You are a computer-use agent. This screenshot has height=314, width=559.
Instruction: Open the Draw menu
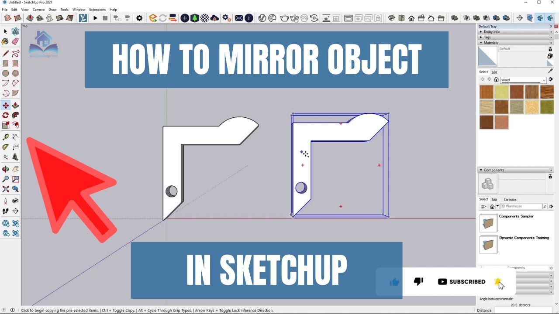tap(52, 9)
